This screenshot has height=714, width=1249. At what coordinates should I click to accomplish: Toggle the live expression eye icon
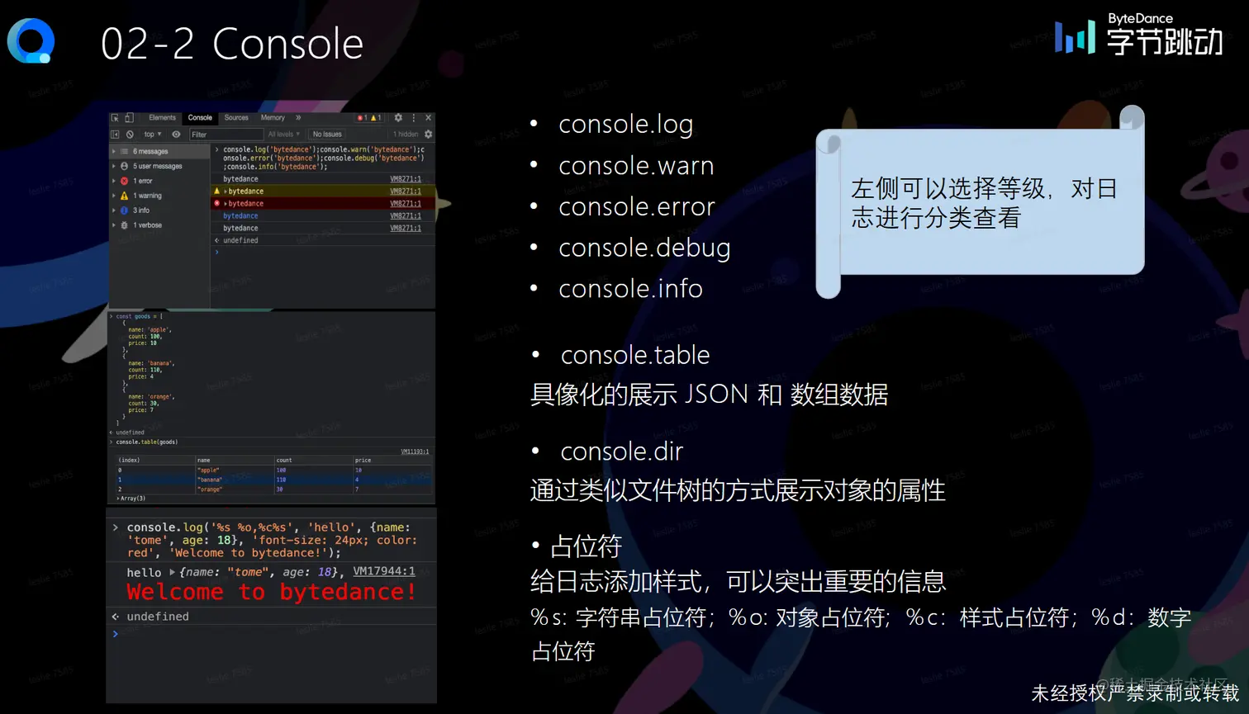[176, 134]
